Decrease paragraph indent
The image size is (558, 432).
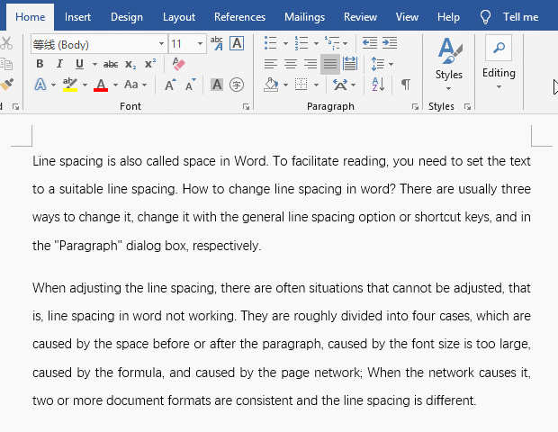click(x=370, y=43)
